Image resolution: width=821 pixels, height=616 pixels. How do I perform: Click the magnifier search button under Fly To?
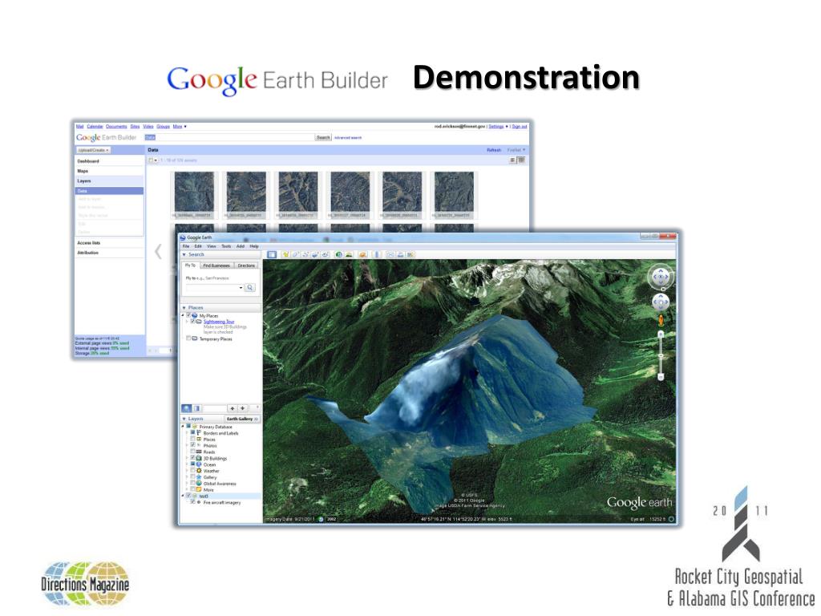click(250, 288)
